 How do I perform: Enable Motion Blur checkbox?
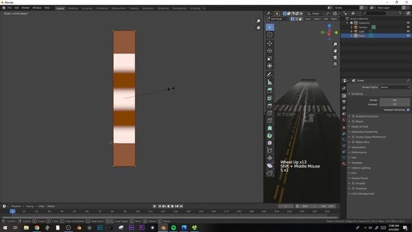point(353,142)
